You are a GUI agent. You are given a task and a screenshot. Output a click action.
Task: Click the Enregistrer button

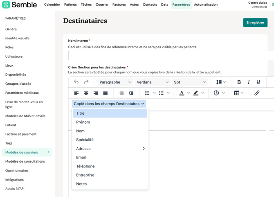(x=255, y=23)
